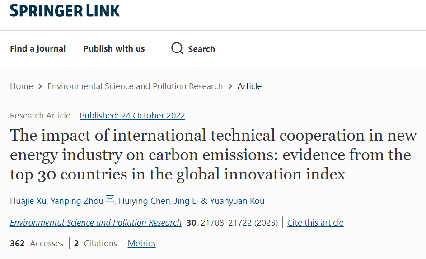Click the italic journal name link
The image size is (426, 259).
click(96, 223)
